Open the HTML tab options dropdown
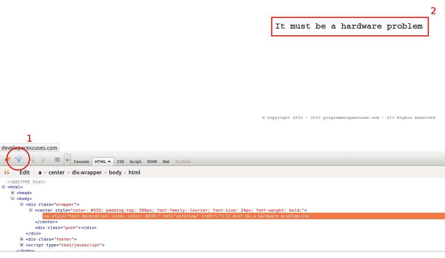445x258 pixels. point(109,162)
